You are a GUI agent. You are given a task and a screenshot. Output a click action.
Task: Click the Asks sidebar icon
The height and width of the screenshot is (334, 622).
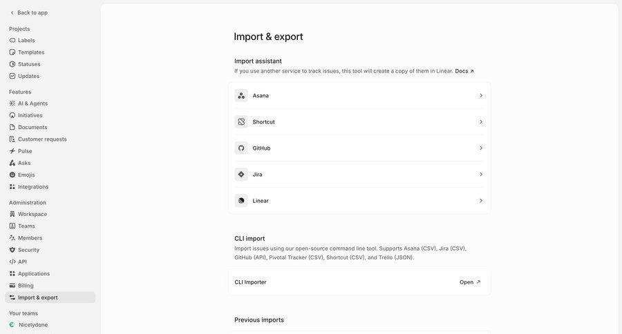coord(12,163)
